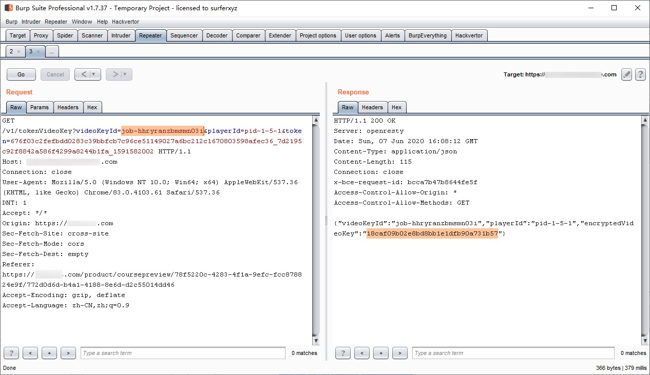Switch request view to Params tab
Viewport: 650px width, 375px height.
[40, 107]
